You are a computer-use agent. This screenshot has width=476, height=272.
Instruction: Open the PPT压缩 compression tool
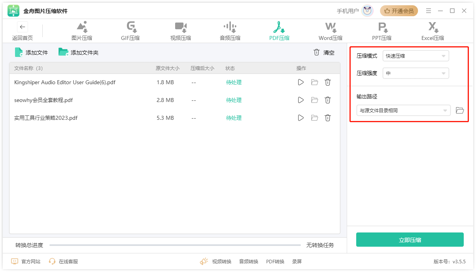pos(382,31)
